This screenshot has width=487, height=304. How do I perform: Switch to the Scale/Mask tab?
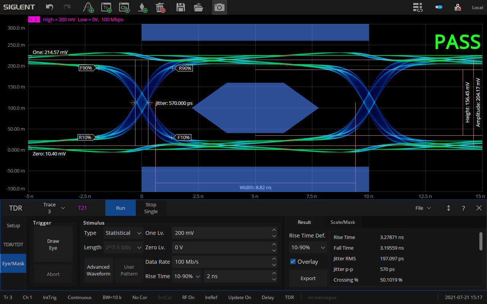pos(343,222)
